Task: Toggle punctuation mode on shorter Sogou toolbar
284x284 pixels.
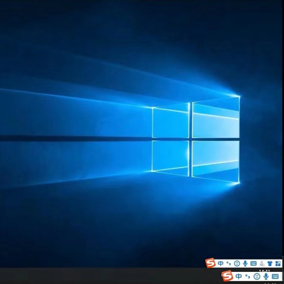Action: 248,277
